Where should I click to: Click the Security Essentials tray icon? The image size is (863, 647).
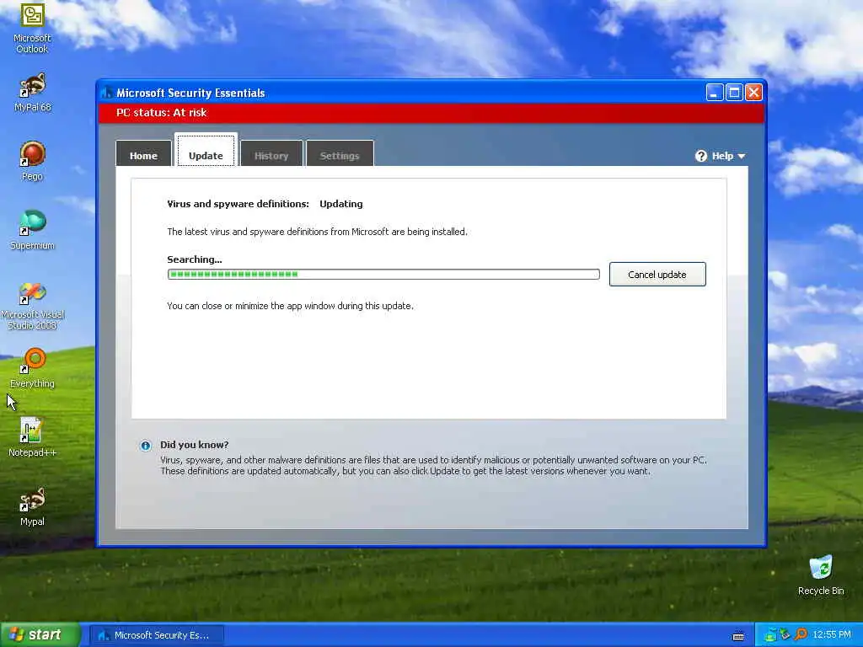coord(785,635)
